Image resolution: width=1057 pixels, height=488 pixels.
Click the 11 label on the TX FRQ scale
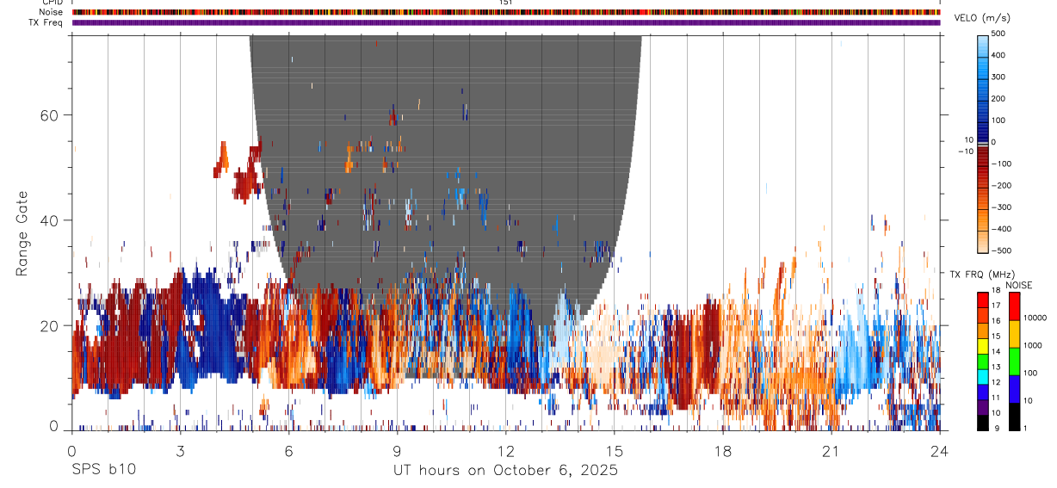[x=997, y=397]
